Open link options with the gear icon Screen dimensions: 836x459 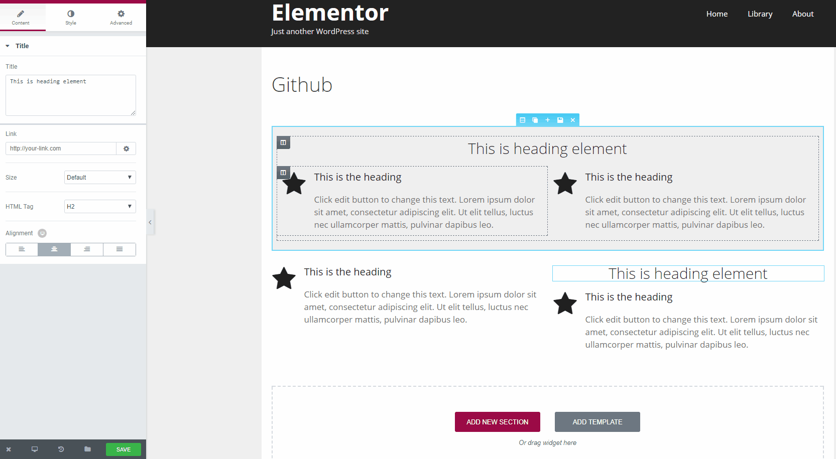pyautogui.click(x=126, y=148)
